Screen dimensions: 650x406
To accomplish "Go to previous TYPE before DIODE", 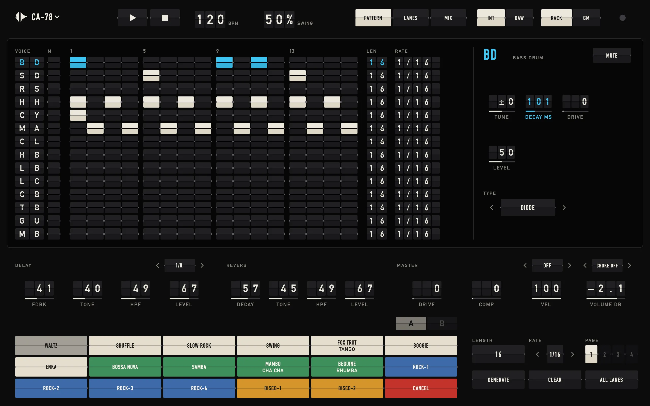I will [492, 208].
